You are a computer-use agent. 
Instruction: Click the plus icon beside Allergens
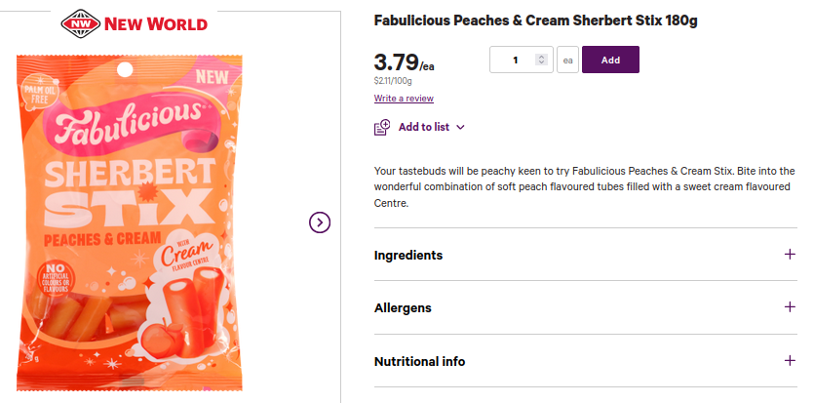coord(790,307)
